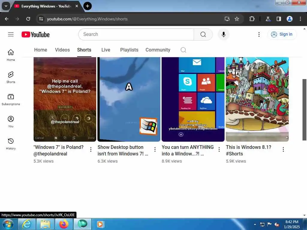
Task: Open the Windows Start menu
Action: point(8,224)
